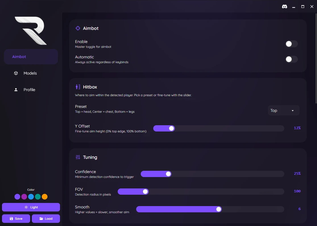The width and height of the screenshot is (317, 226).
Task: Select the blue accent color swatch
Action: click(31, 197)
